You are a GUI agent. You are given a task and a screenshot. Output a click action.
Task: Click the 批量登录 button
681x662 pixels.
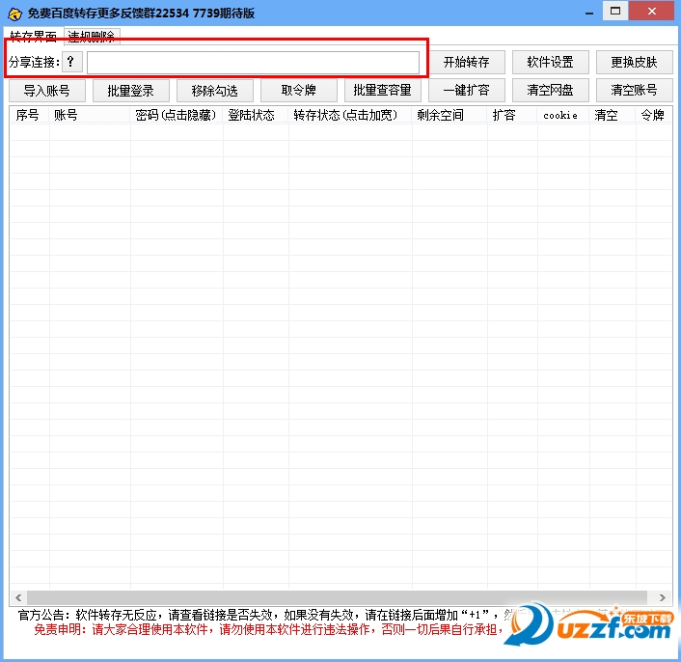coord(131,91)
